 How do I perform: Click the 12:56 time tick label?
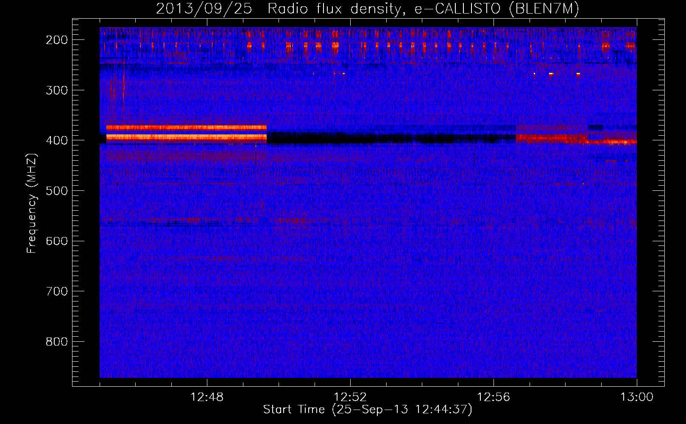(x=494, y=397)
